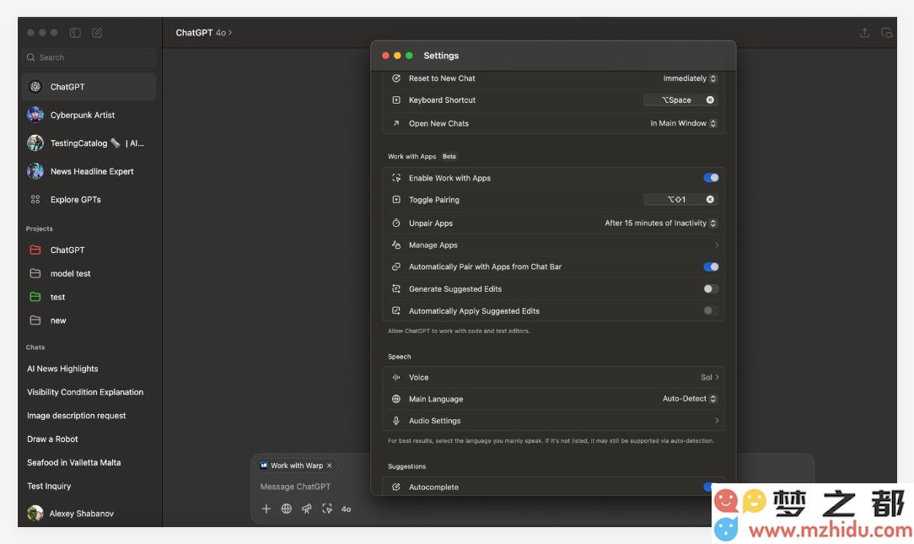The width and height of the screenshot is (914, 544).
Task: Start a new chat with compose icon
Action: pos(97,33)
